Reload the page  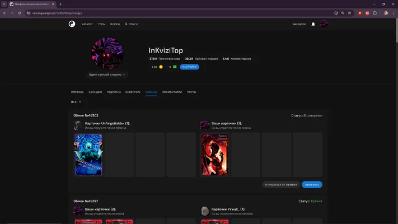(19, 13)
